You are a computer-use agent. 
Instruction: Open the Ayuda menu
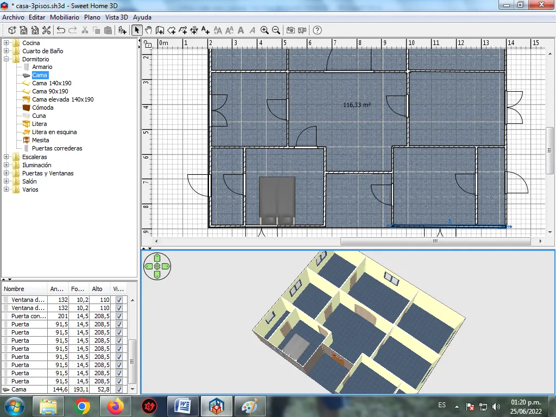point(142,17)
